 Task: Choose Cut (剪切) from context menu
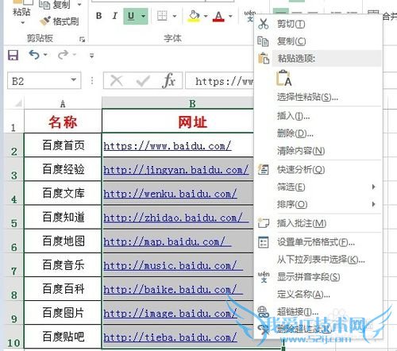click(319, 25)
